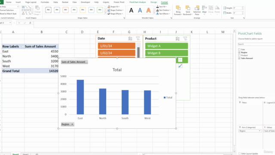Open the Row Labels filter dropdown
Screen dimensions: 275x155
click(x=23, y=47)
